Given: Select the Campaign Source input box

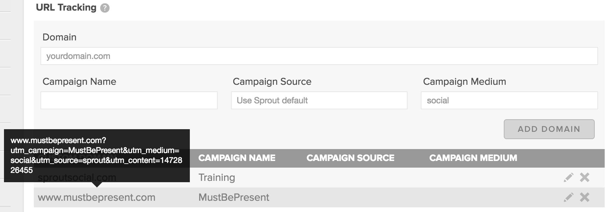Looking at the screenshot, I should 319,100.
